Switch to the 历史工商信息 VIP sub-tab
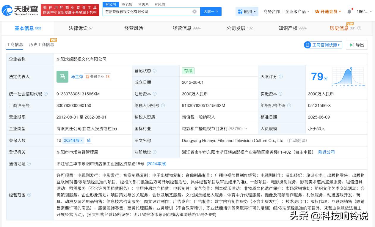This screenshot has height=227, width=375. click(42, 45)
